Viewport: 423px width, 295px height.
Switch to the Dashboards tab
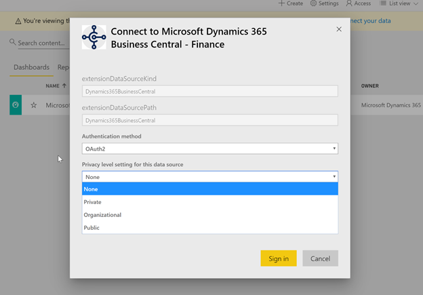click(x=32, y=67)
